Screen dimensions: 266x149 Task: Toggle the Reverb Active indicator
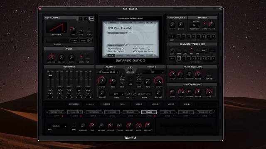(155, 116)
